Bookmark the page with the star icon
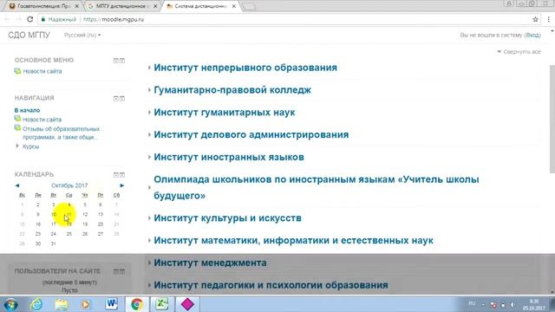Image resolution: width=555 pixels, height=312 pixels. (535, 19)
